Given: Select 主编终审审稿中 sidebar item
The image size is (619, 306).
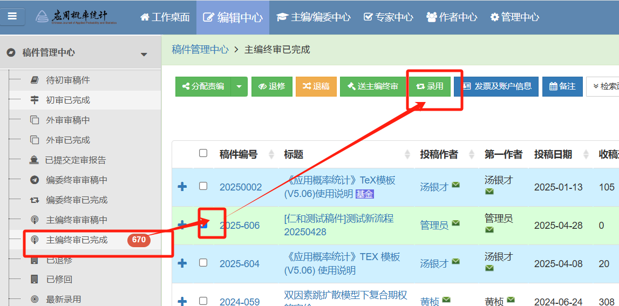Looking at the screenshot, I should click(x=77, y=220).
